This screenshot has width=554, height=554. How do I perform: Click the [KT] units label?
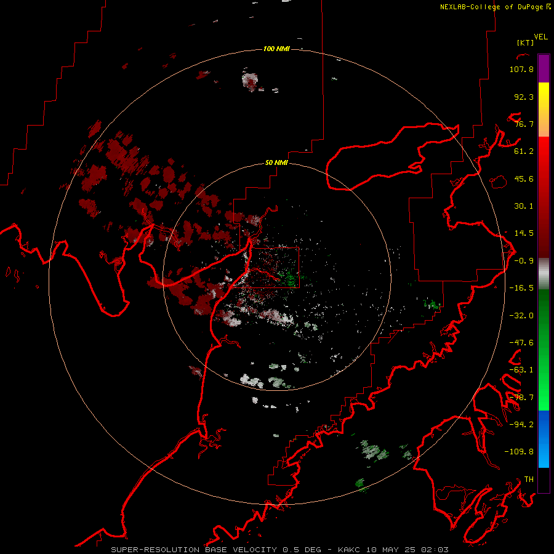(525, 42)
